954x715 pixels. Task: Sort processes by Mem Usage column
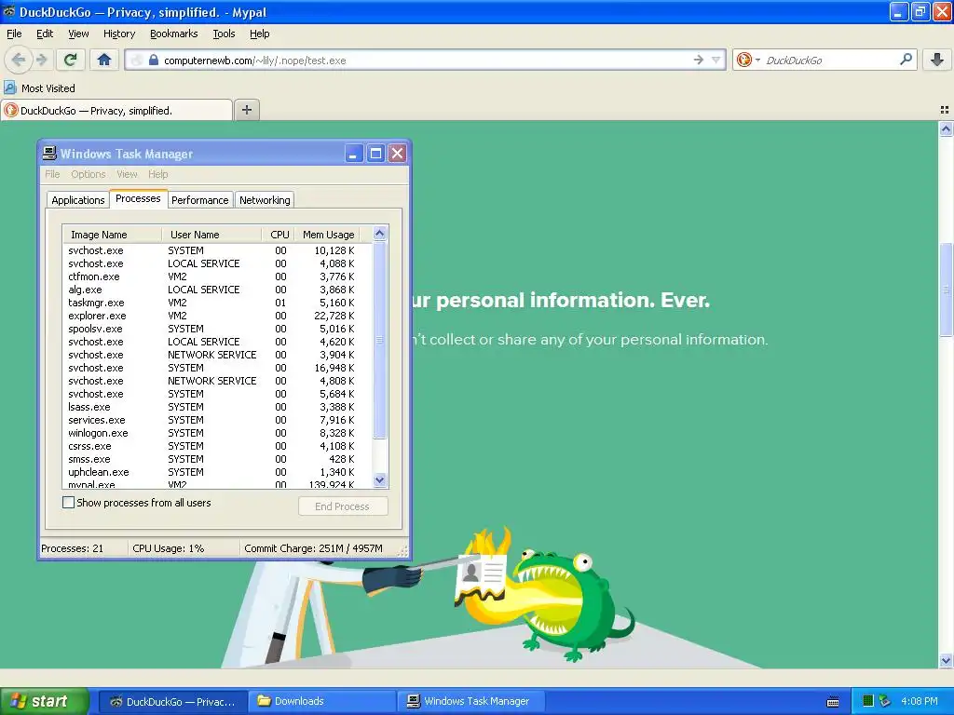pos(328,235)
